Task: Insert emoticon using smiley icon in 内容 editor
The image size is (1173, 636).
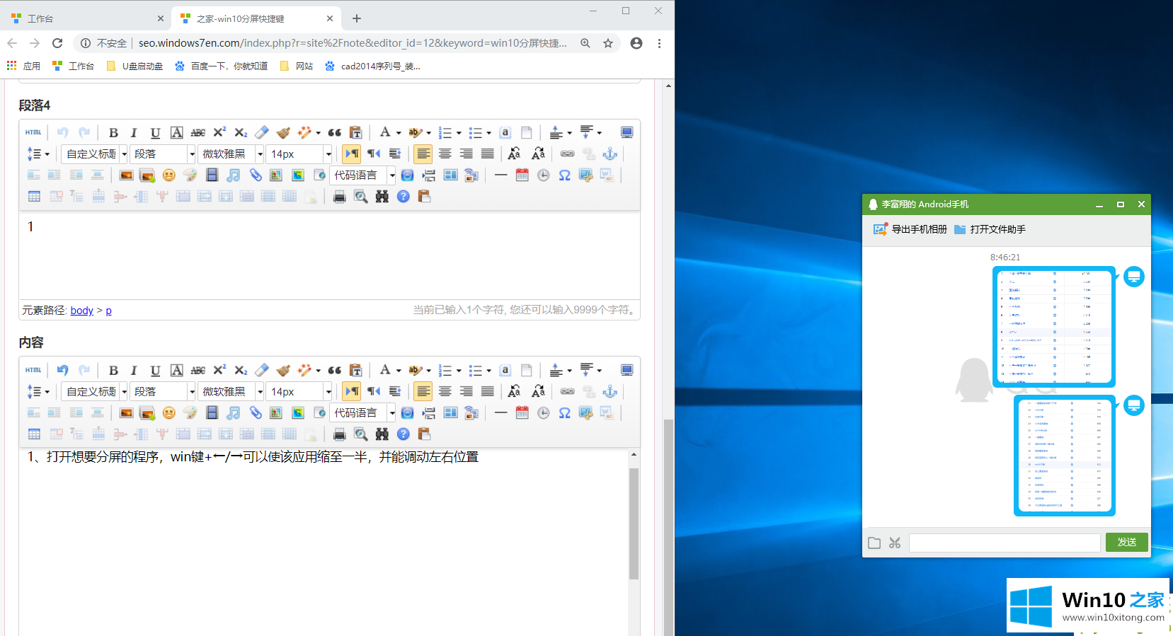Action: [168, 413]
